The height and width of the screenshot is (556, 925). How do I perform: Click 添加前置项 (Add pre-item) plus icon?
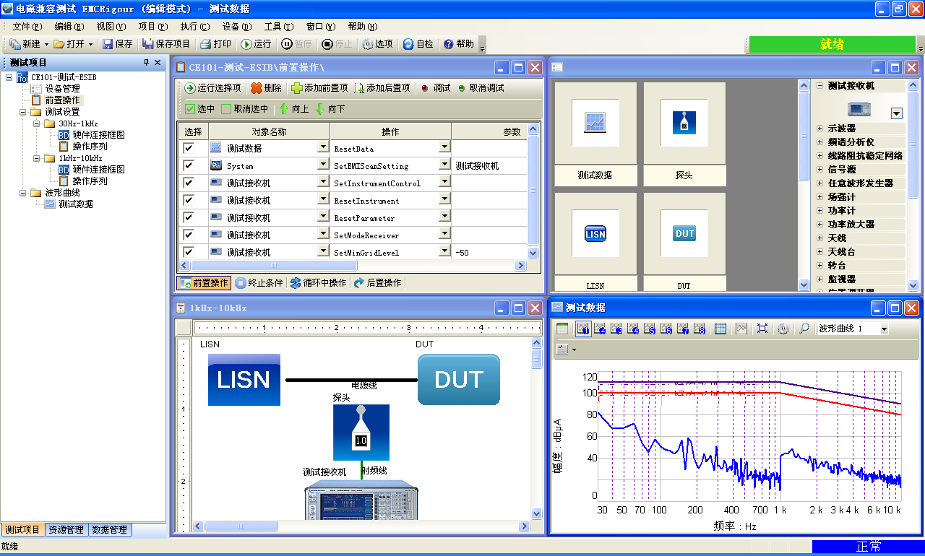[x=297, y=88]
